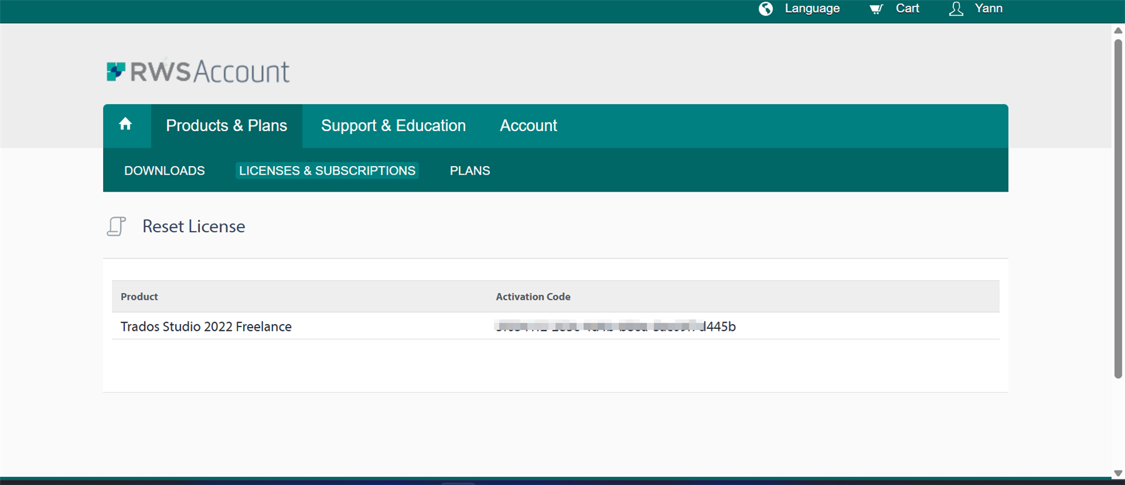Open the Yann user account link
Viewport: 1125px width, 485px height.
[x=988, y=9]
